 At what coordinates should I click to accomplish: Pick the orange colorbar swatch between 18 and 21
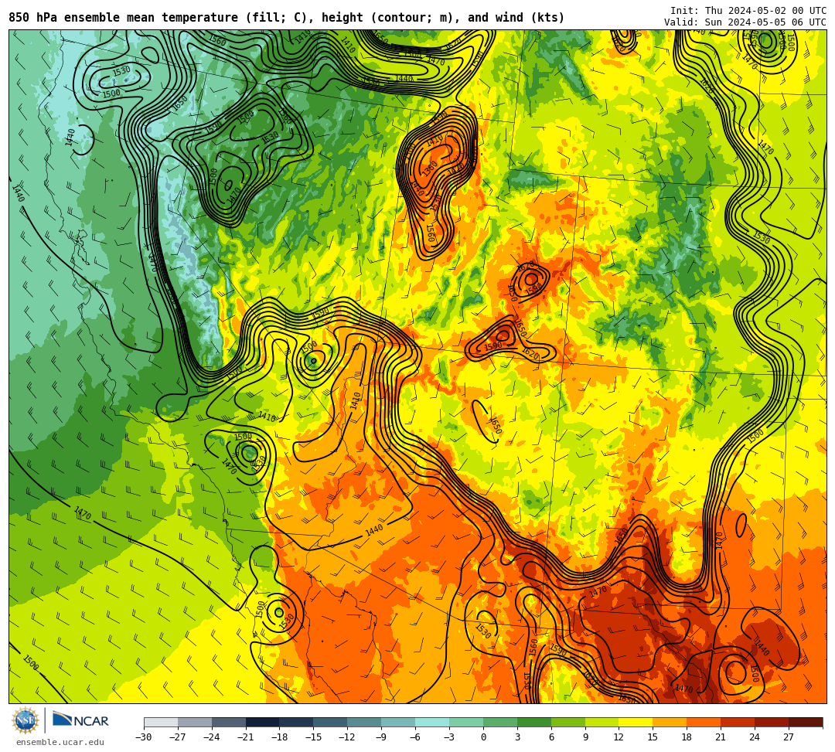coord(704,722)
